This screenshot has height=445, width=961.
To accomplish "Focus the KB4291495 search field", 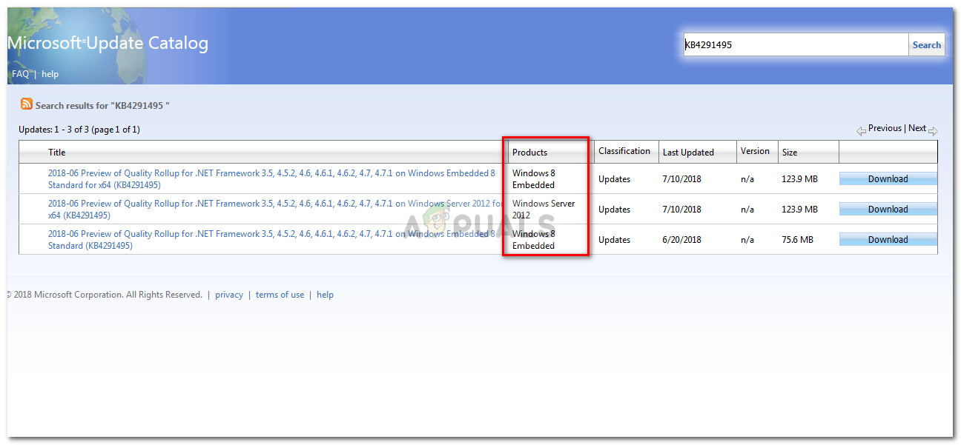I will (796, 45).
